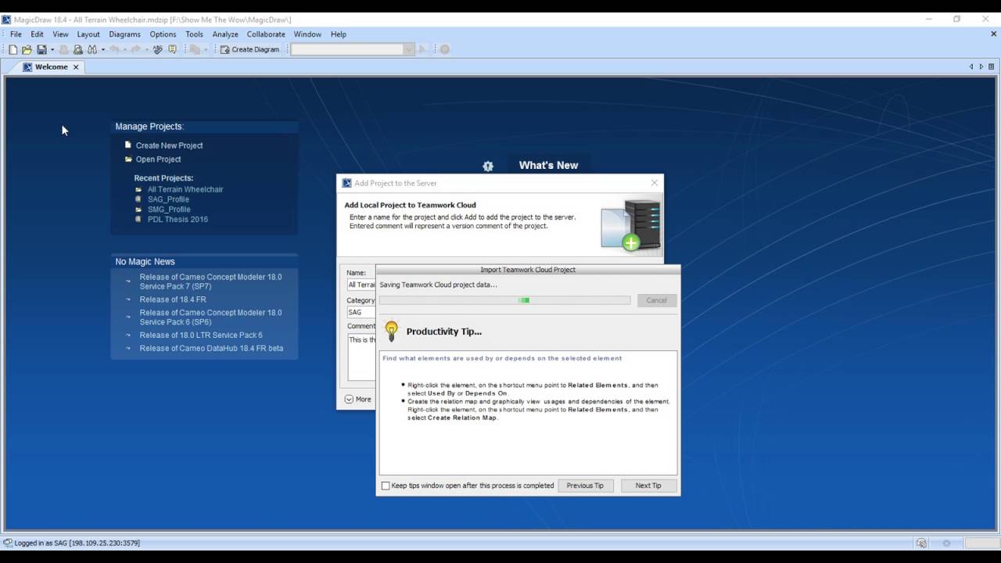
Task: Enable Keep tips window open checkbox
Action: tap(386, 486)
